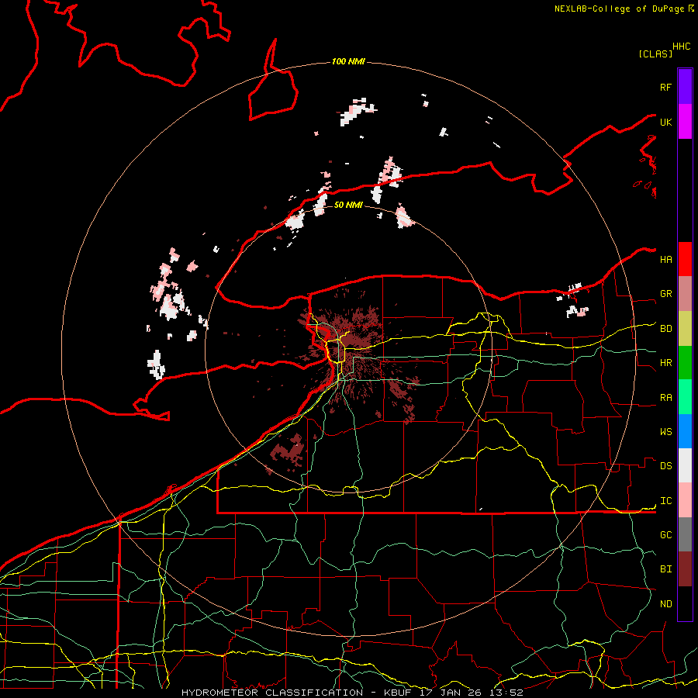Viewport: 698px width, 698px height.
Task: Click the IC legend label
Action: 665,501
